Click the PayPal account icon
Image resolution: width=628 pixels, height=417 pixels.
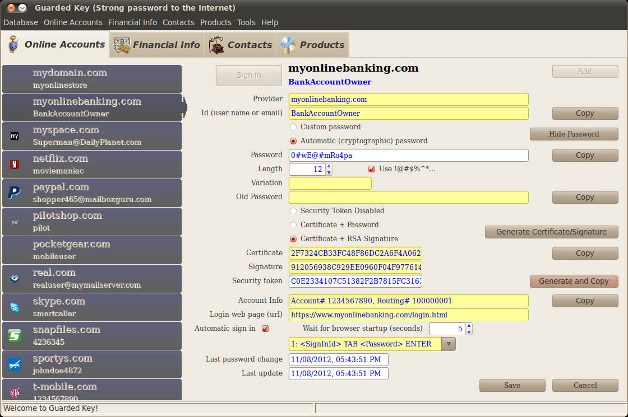pos(15,193)
